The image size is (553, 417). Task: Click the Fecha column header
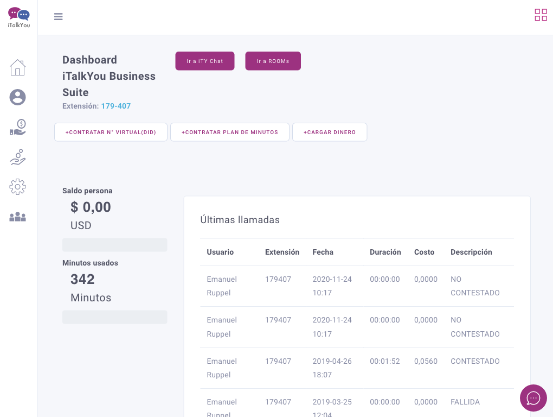pyautogui.click(x=323, y=252)
